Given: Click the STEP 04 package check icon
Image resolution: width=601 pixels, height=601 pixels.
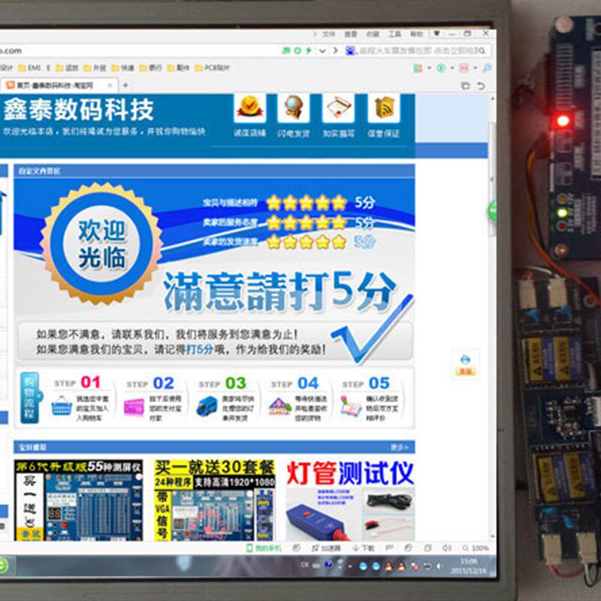Looking at the screenshot, I should point(279,406).
